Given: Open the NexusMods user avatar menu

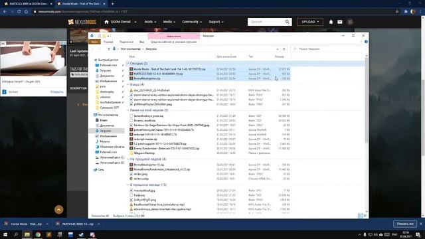Looking at the screenshot, I should (x=350, y=22).
